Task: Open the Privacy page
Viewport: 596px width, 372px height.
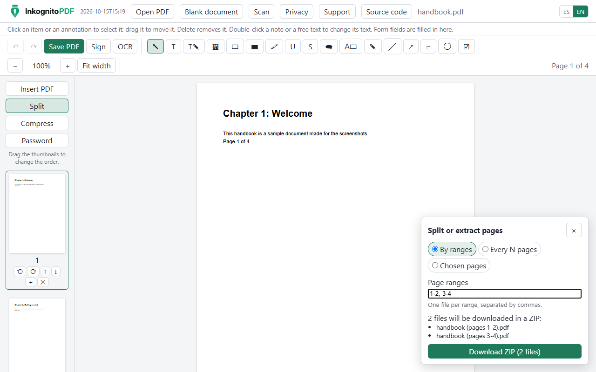Action: tap(297, 12)
